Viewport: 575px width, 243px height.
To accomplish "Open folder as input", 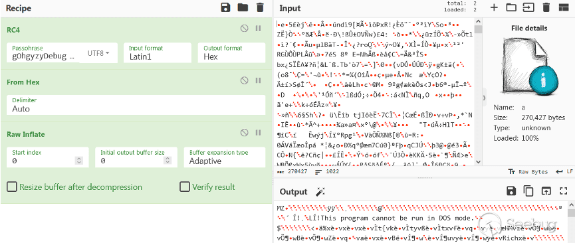I will pyautogui.click(x=511, y=8).
